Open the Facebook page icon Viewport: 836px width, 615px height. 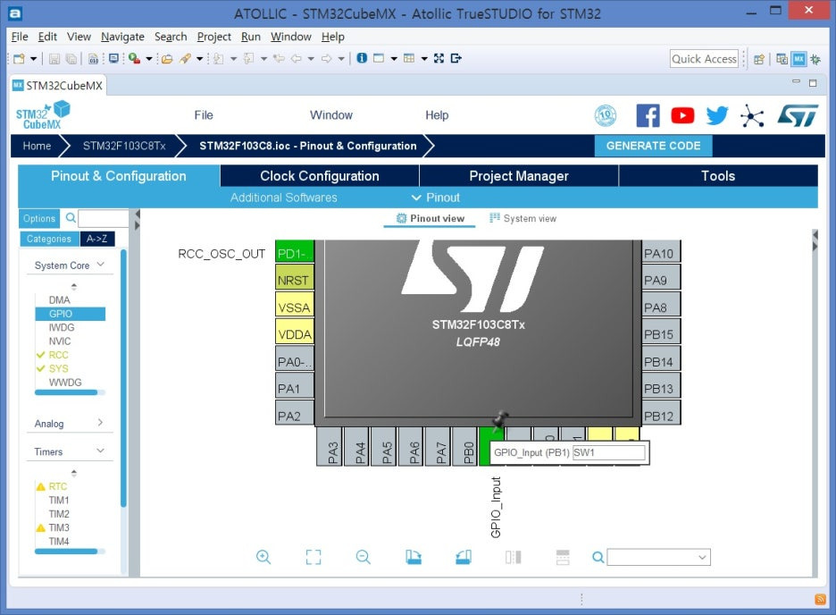click(648, 115)
